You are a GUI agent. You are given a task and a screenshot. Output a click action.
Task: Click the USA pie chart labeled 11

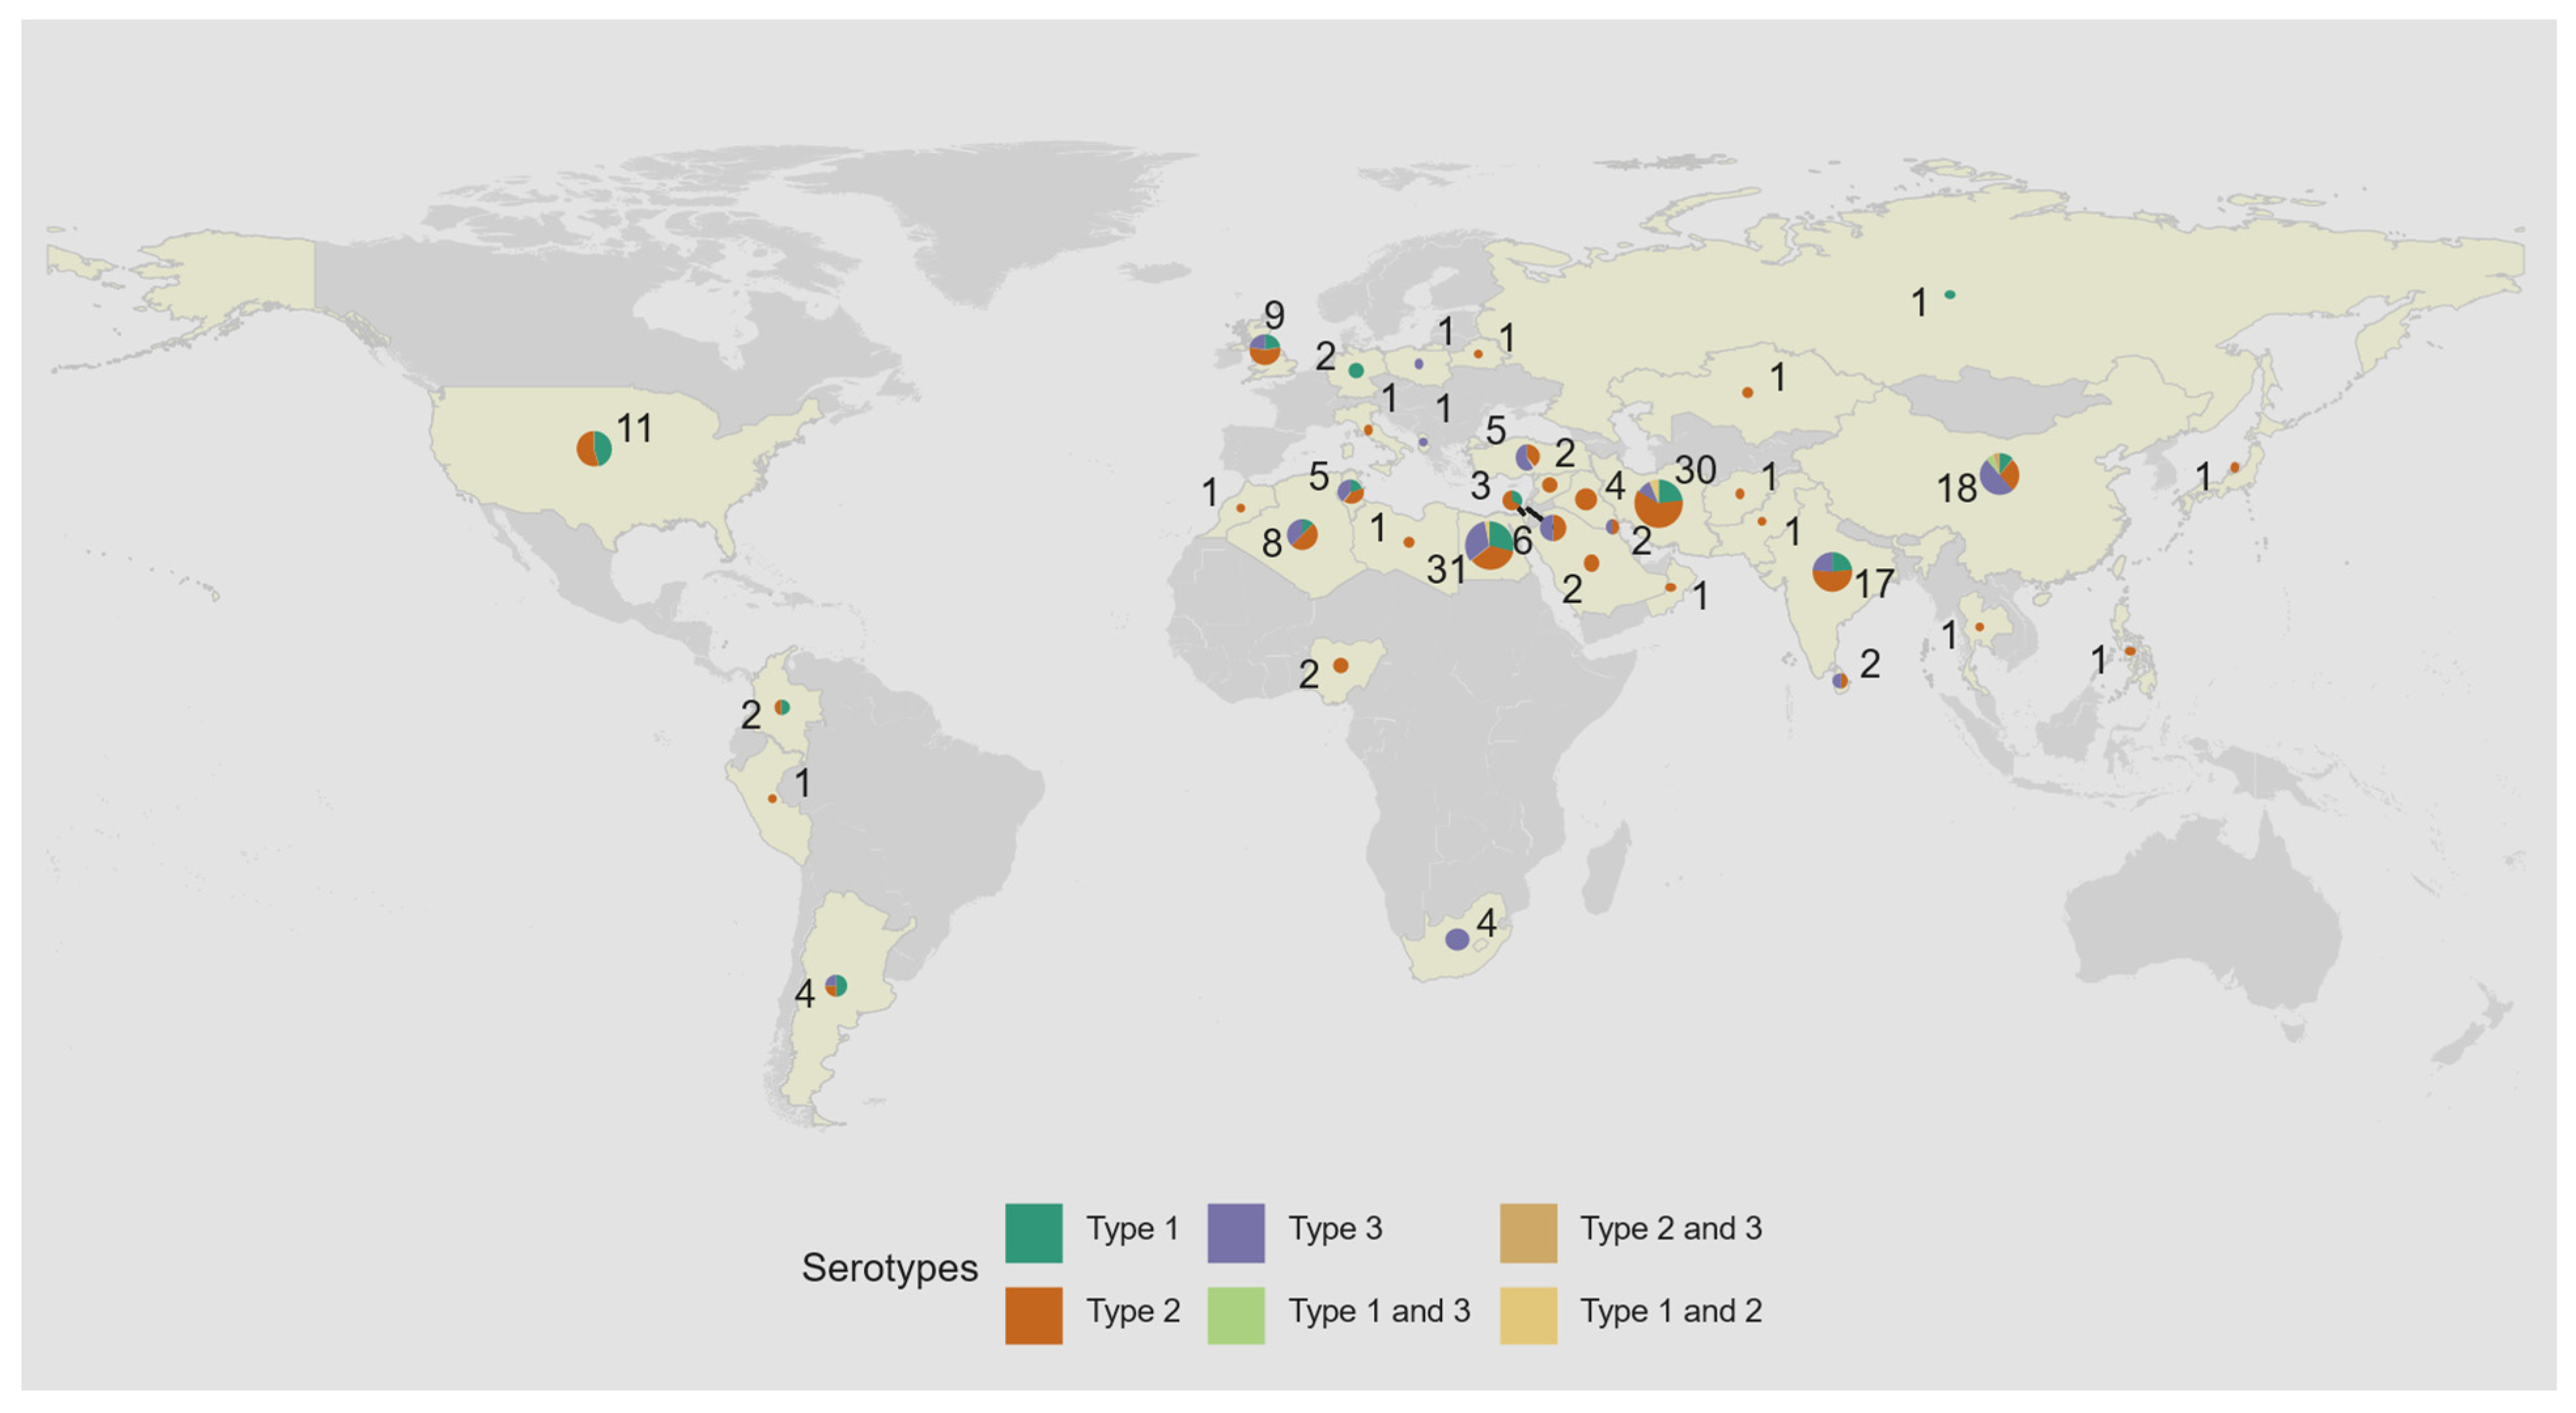[x=594, y=449]
